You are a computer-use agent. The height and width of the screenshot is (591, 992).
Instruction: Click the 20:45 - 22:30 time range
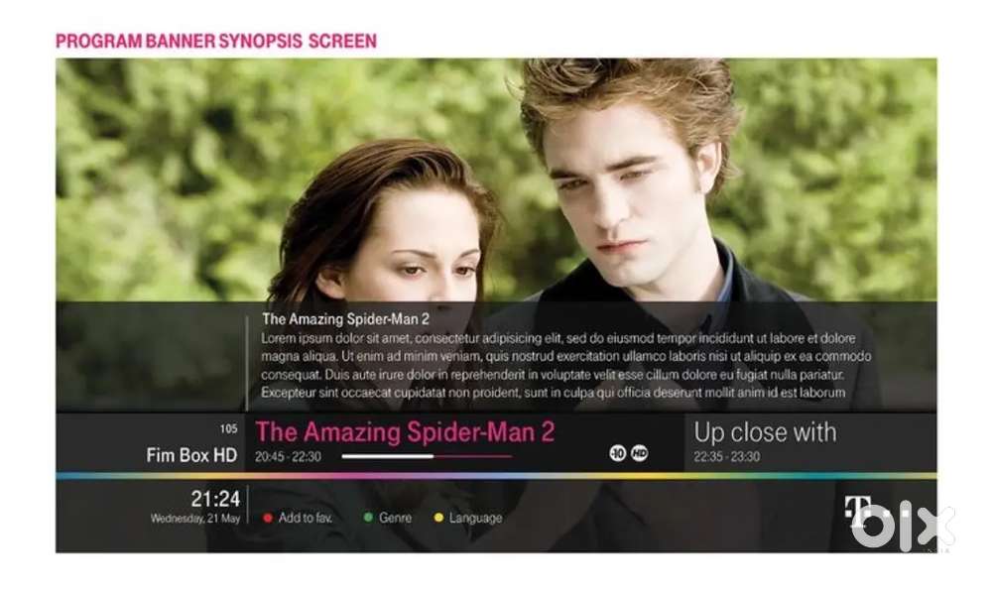(288, 456)
